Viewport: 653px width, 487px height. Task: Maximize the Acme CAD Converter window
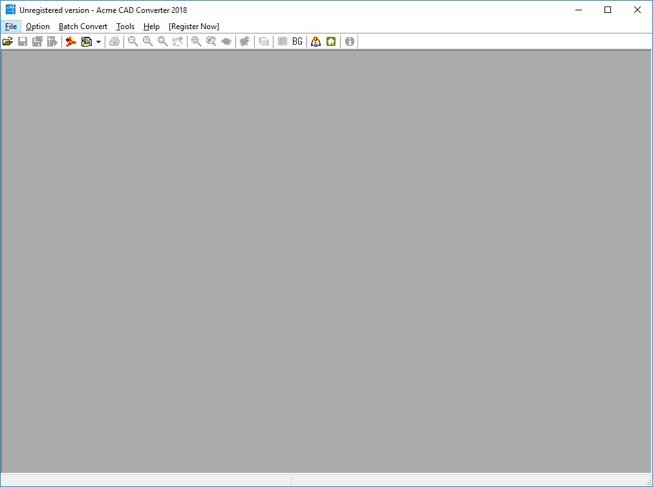[608, 10]
